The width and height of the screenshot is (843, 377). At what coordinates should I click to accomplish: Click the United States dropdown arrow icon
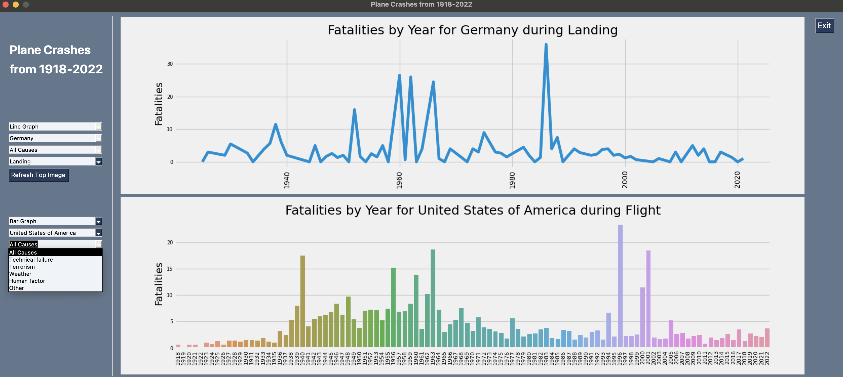point(99,233)
